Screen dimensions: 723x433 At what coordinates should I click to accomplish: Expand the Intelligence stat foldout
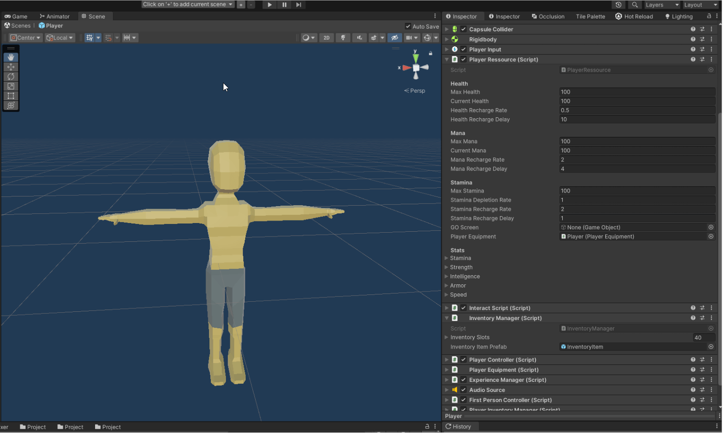446,277
